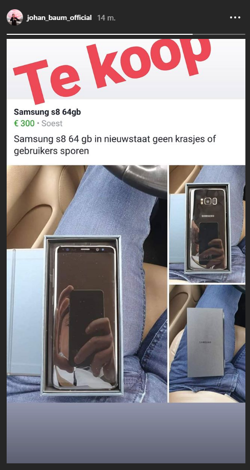The image size is (250, 470).
Task: Open the three-dot story options menu
Action: point(235,18)
